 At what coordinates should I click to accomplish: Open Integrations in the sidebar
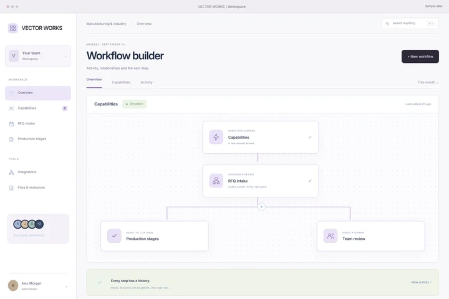pyautogui.click(x=38, y=173)
